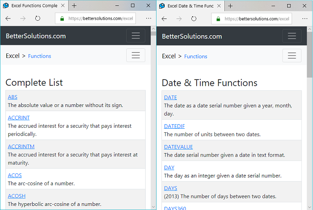Open the right browser's settings ellipsis menu

click(304, 19)
